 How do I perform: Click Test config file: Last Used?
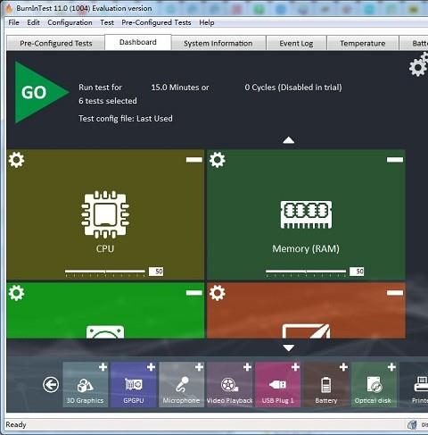pyautogui.click(x=126, y=119)
